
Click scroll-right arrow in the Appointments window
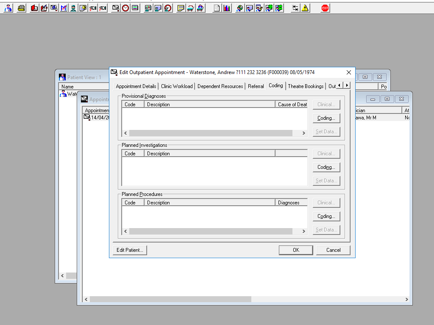(x=406, y=299)
